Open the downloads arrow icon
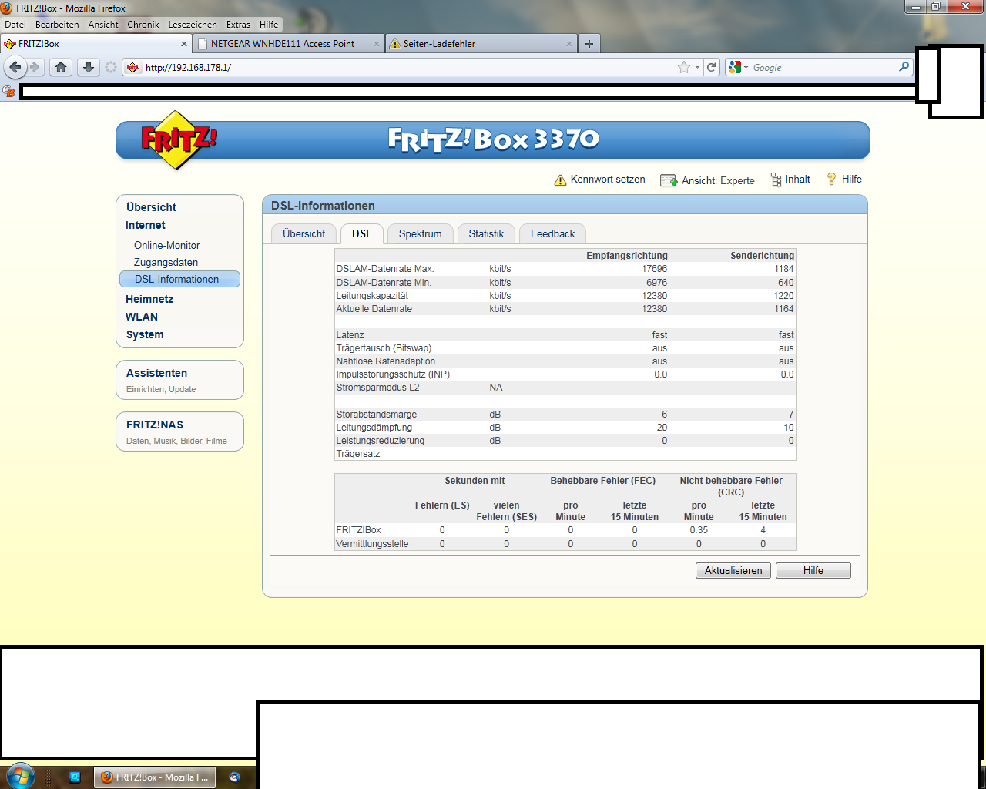Viewport: 986px width, 789px height. [x=89, y=67]
